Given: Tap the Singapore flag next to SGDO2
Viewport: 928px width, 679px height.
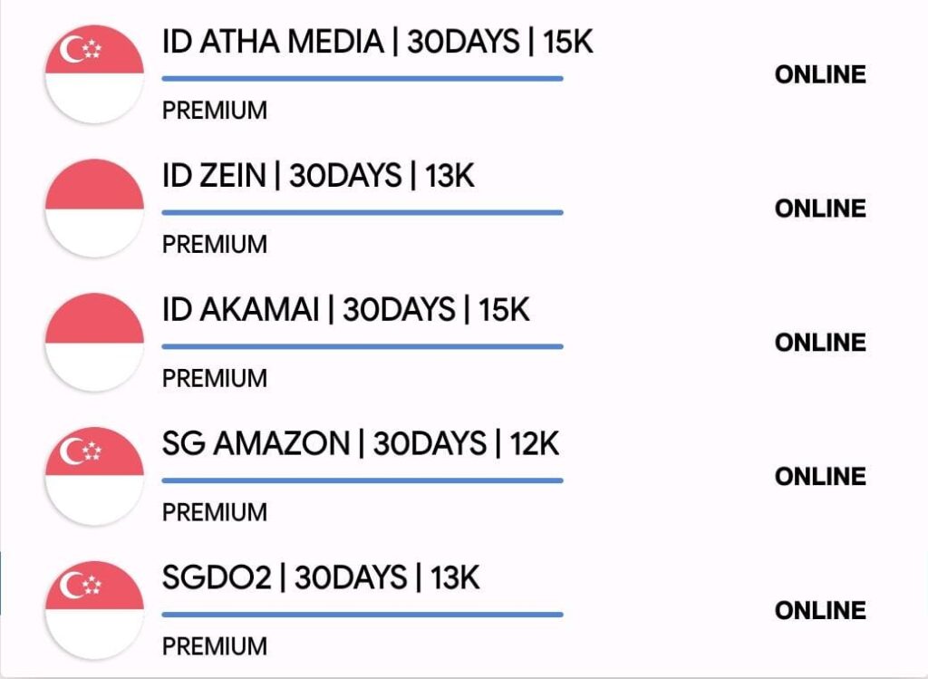Looking at the screenshot, I should 94,610.
